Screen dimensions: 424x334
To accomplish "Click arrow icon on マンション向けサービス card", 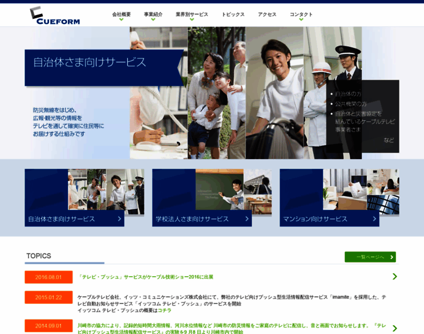I will [x=374, y=219].
